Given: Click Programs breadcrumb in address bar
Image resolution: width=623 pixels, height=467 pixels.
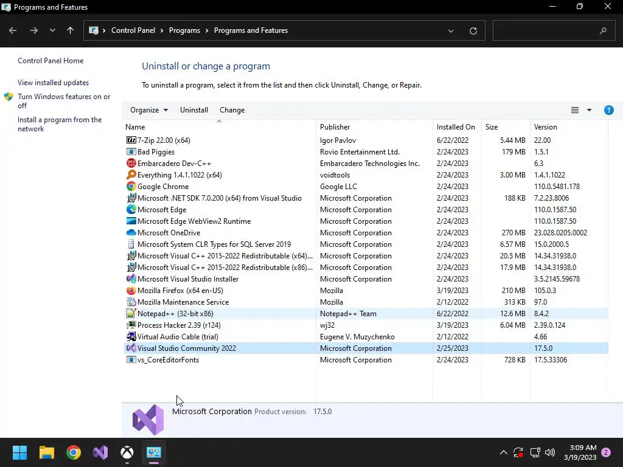Looking at the screenshot, I should click(x=184, y=30).
